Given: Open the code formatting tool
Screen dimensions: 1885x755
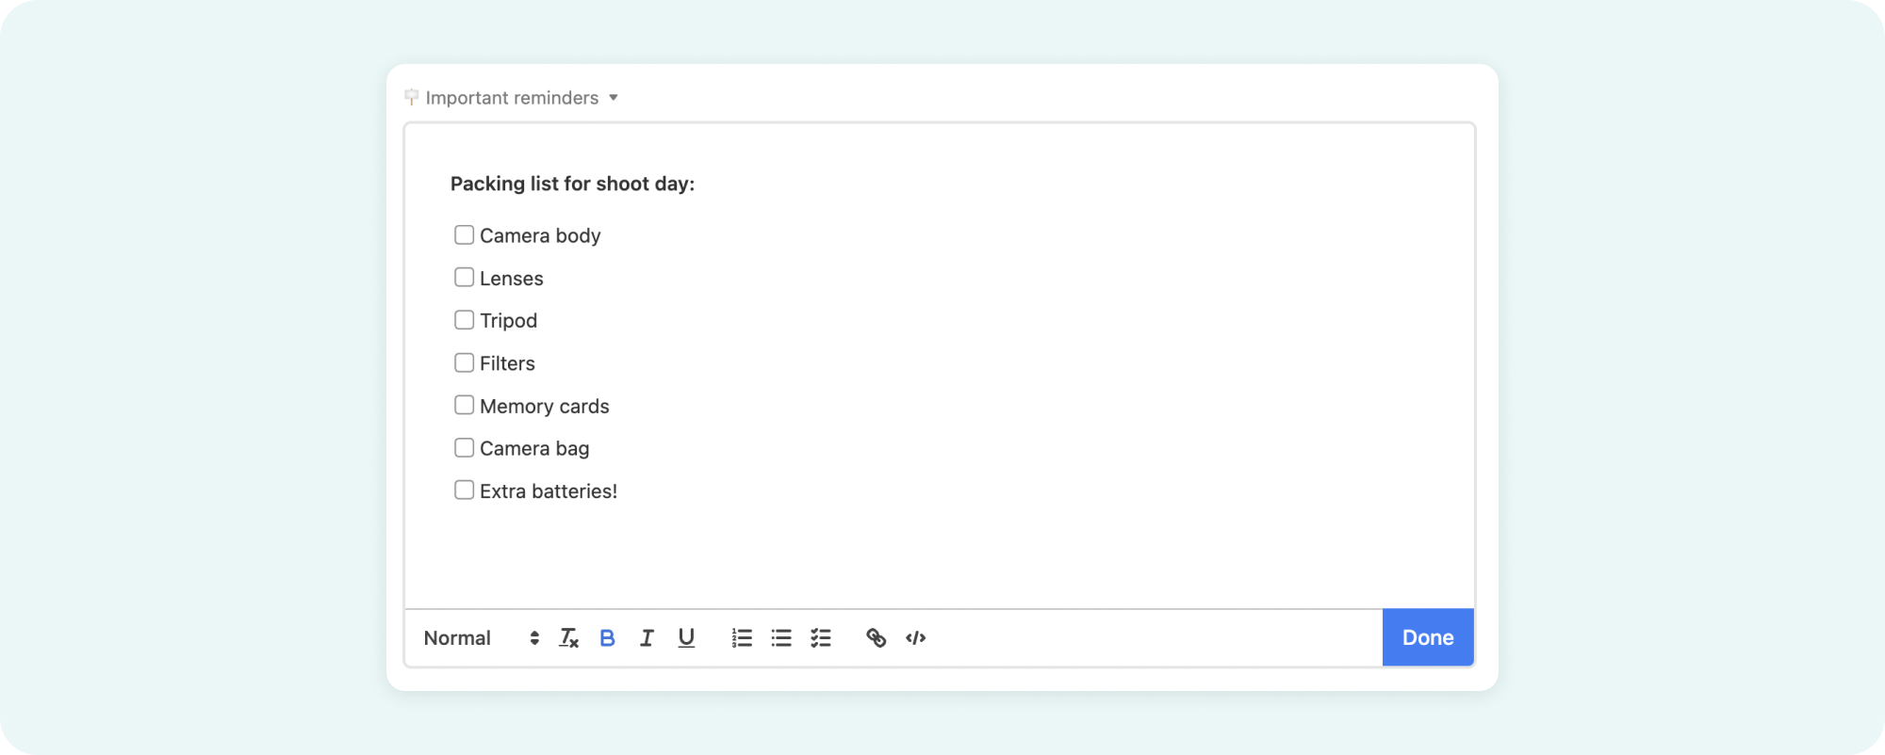Looking at the screenshot, I should coord(915,637).
